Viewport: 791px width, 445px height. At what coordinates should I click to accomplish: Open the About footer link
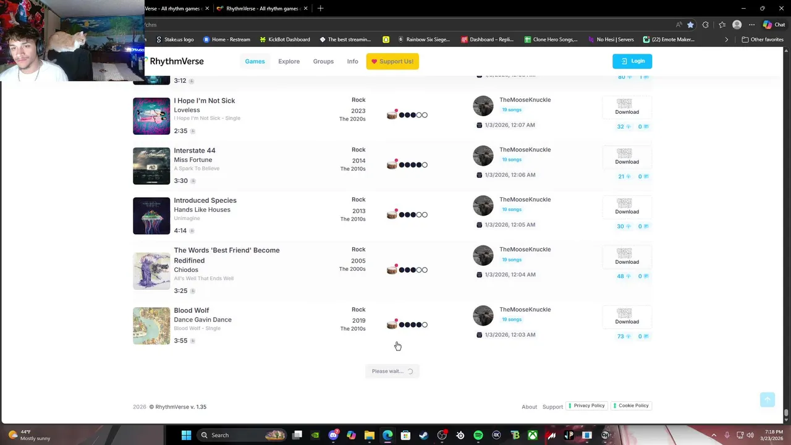coord(529,407)
